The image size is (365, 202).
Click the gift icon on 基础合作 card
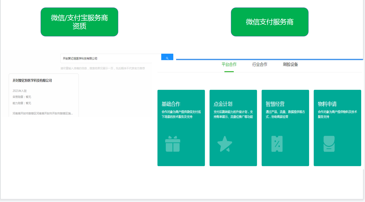[x=173, y=144]
